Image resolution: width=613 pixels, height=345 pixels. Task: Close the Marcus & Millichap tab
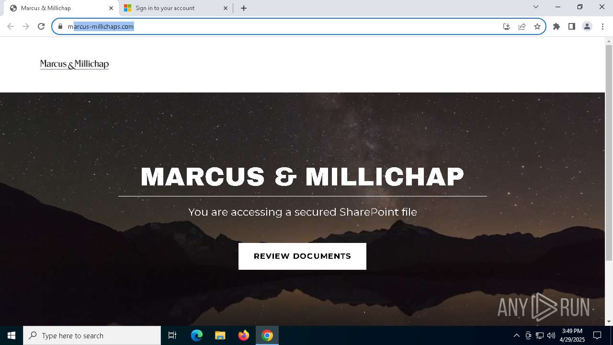click(111, 8)
